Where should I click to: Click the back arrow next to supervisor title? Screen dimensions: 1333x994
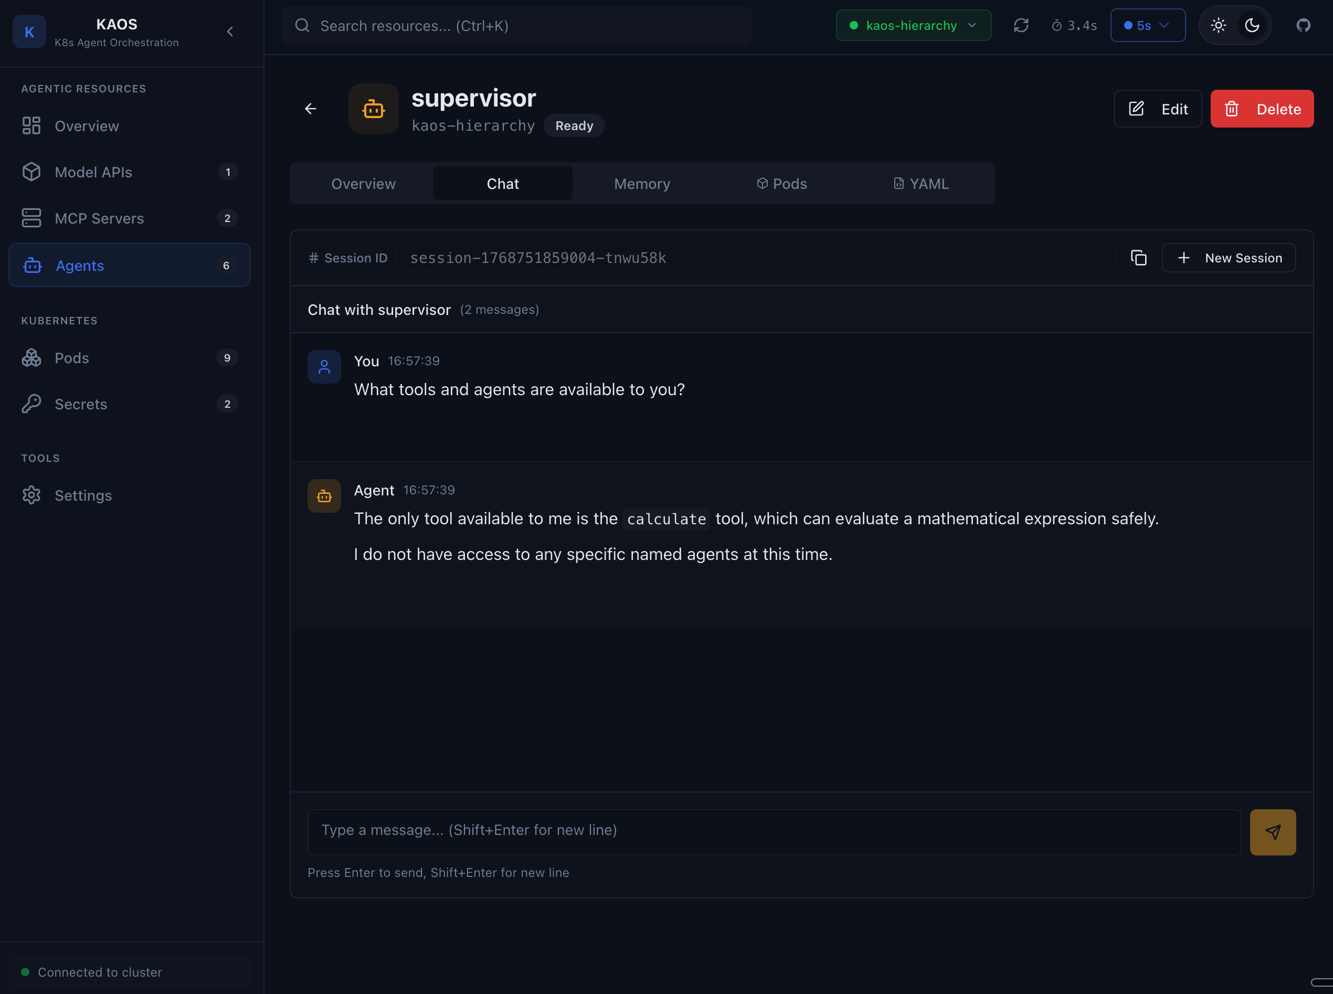(310, 108)
